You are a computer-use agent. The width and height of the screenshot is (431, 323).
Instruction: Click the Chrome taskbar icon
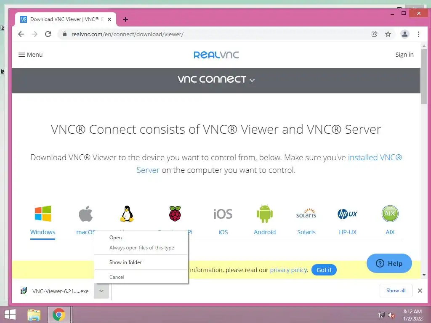click(x=59, y=315)
